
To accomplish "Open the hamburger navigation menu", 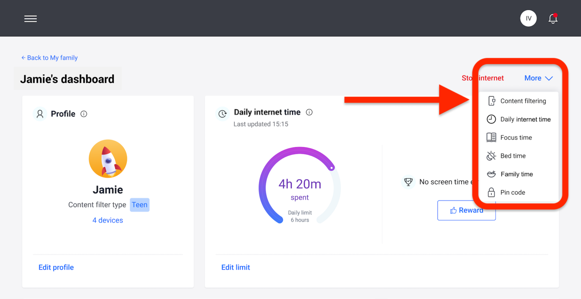I will point(31,19).
